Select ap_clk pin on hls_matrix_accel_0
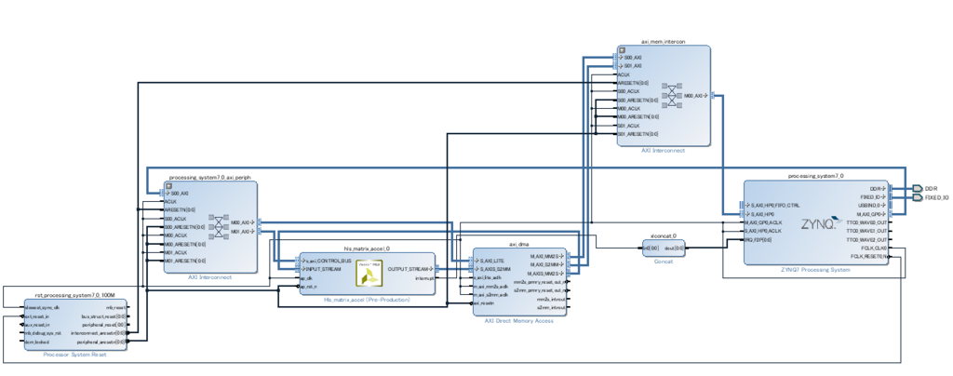This screenshot has height=376, width=953. coord(308,278)
